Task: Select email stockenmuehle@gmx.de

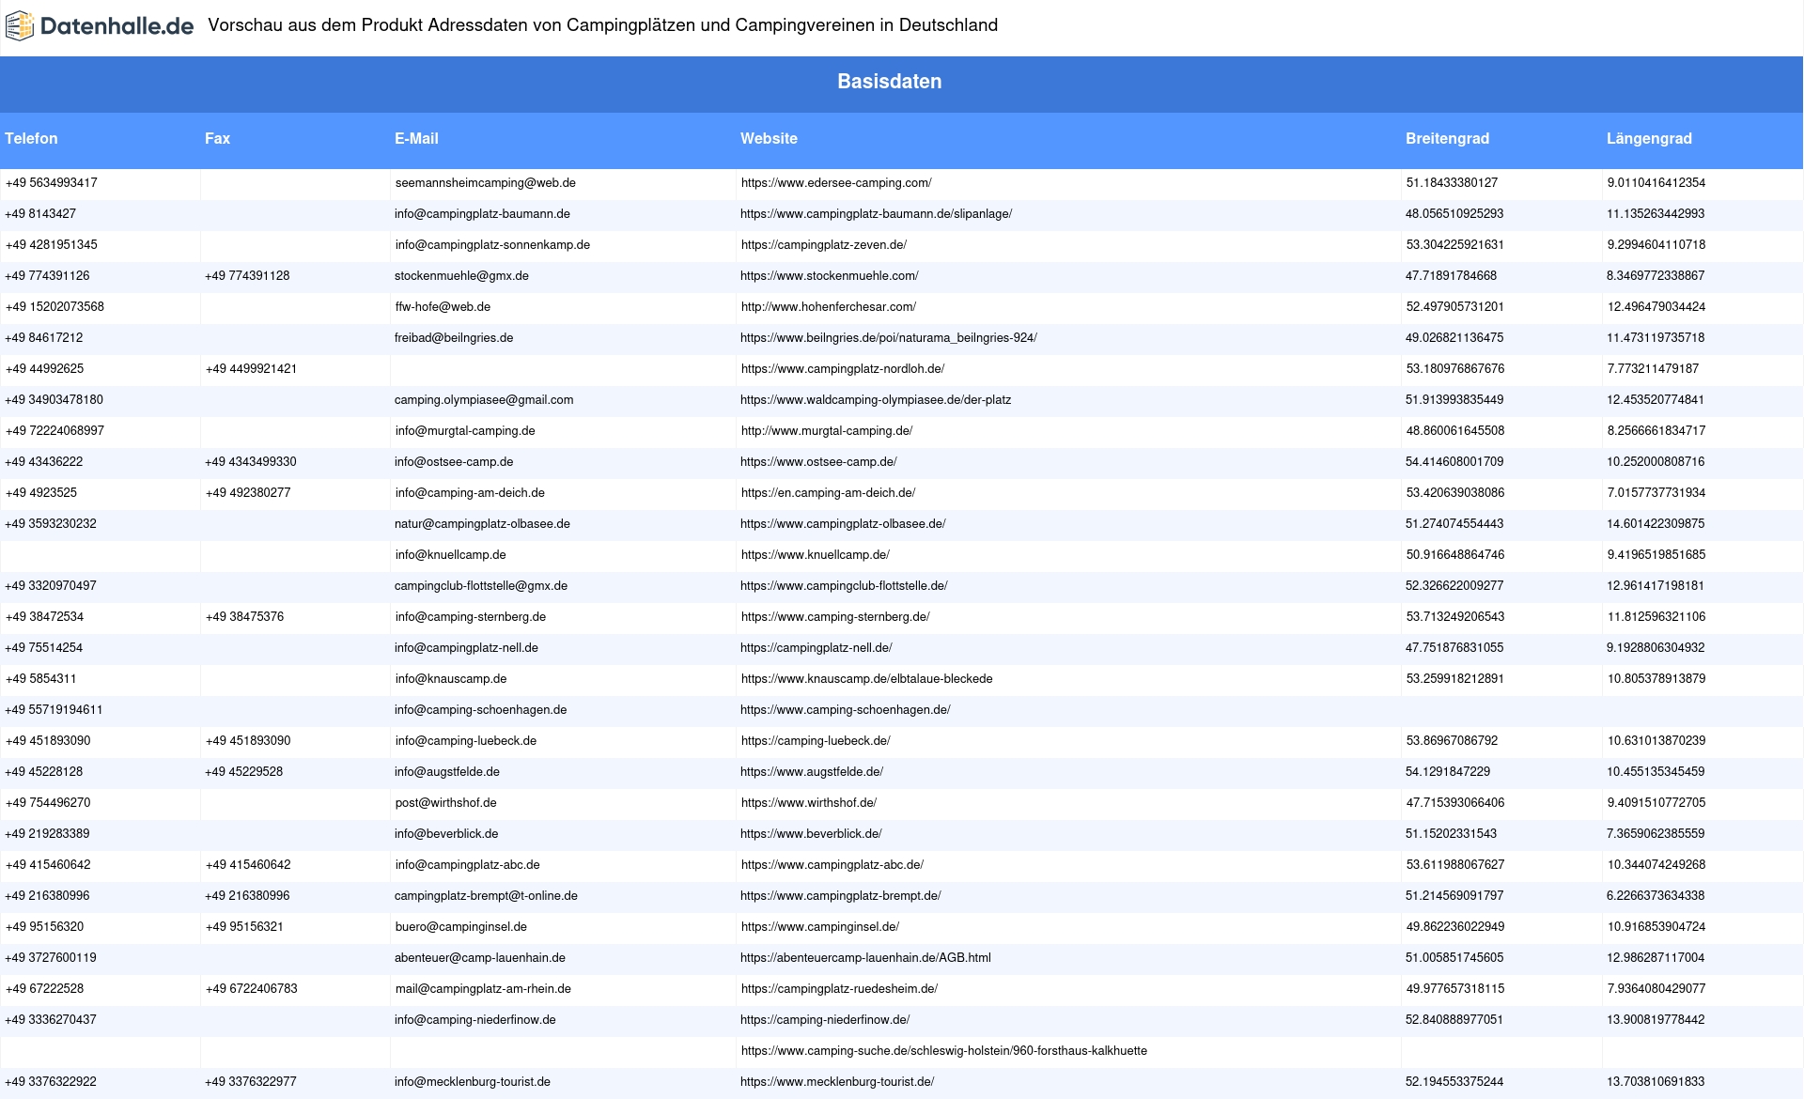Action: (x=461, y=276)
